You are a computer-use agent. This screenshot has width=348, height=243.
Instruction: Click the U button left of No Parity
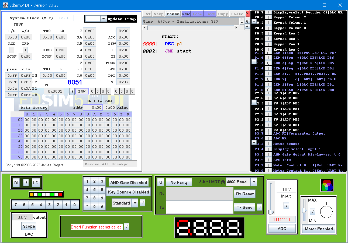[x=161, y=182]
